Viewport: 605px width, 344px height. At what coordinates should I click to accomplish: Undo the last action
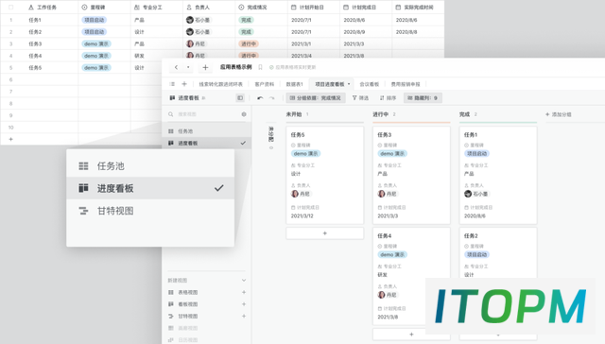(x=260, y=98)
